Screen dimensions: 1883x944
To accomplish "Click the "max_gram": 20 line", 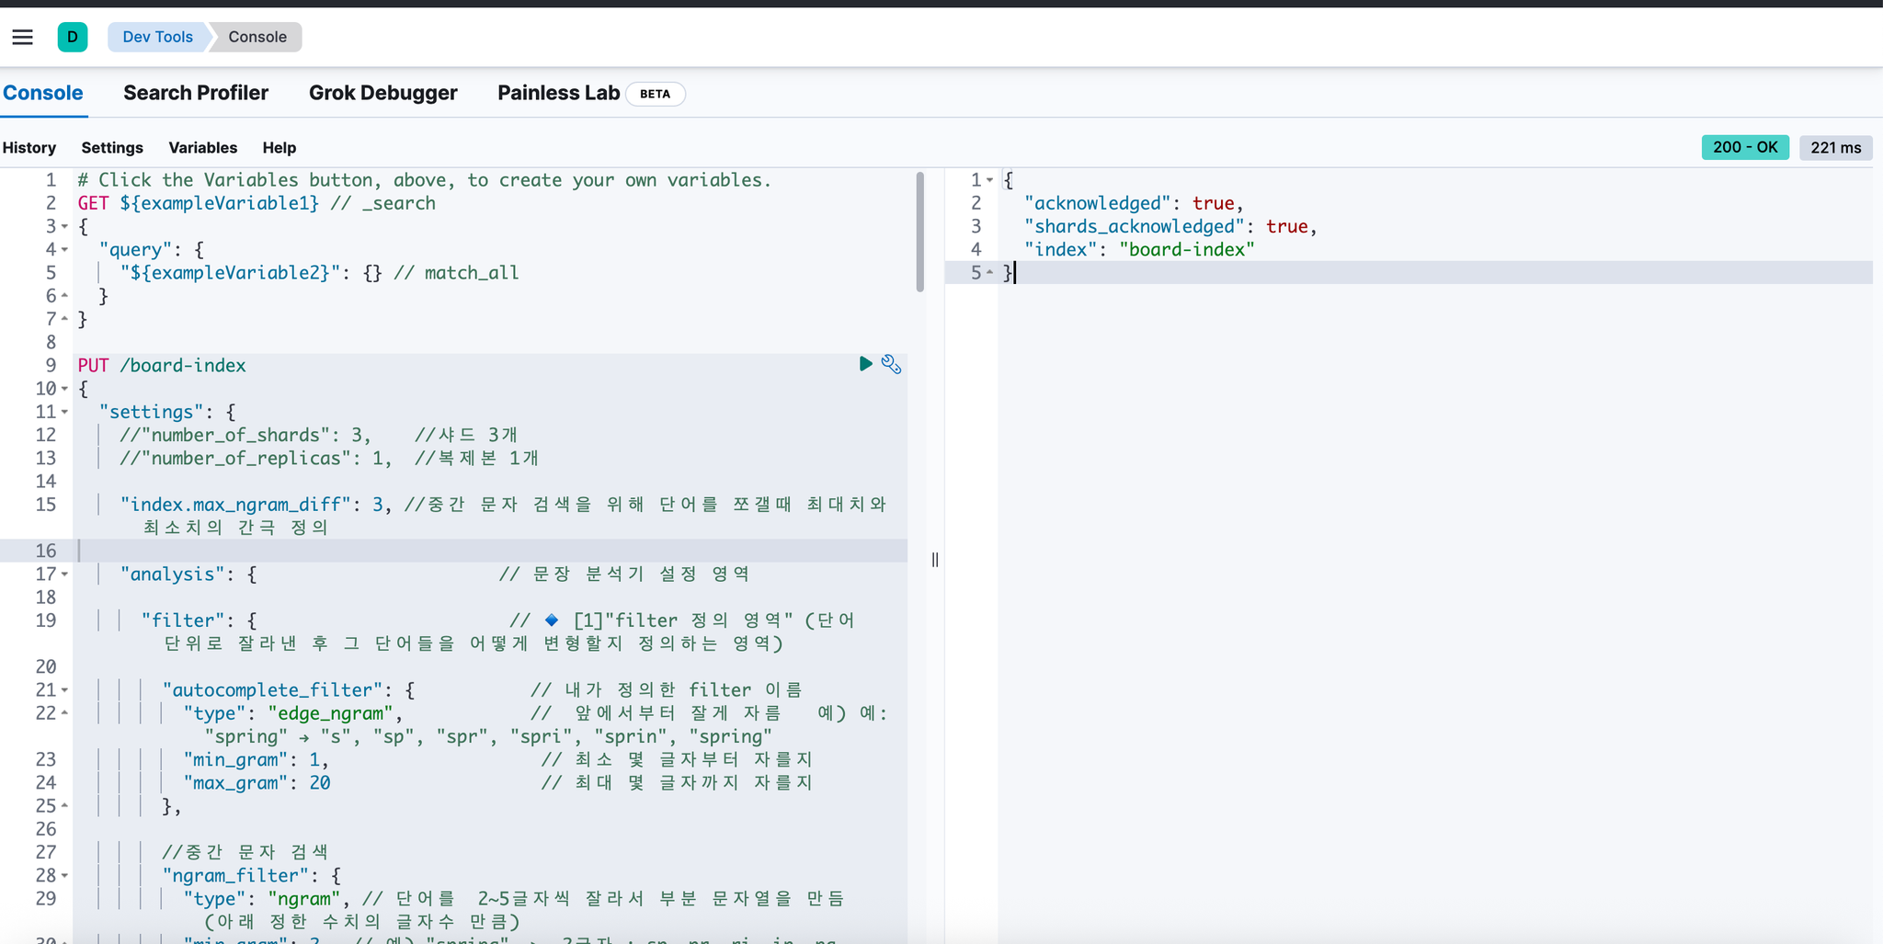I will 257,782.
